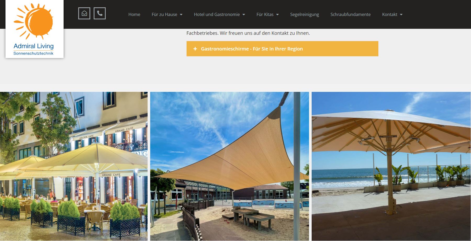Click the Für zu Hause menu label

[164, 14]
